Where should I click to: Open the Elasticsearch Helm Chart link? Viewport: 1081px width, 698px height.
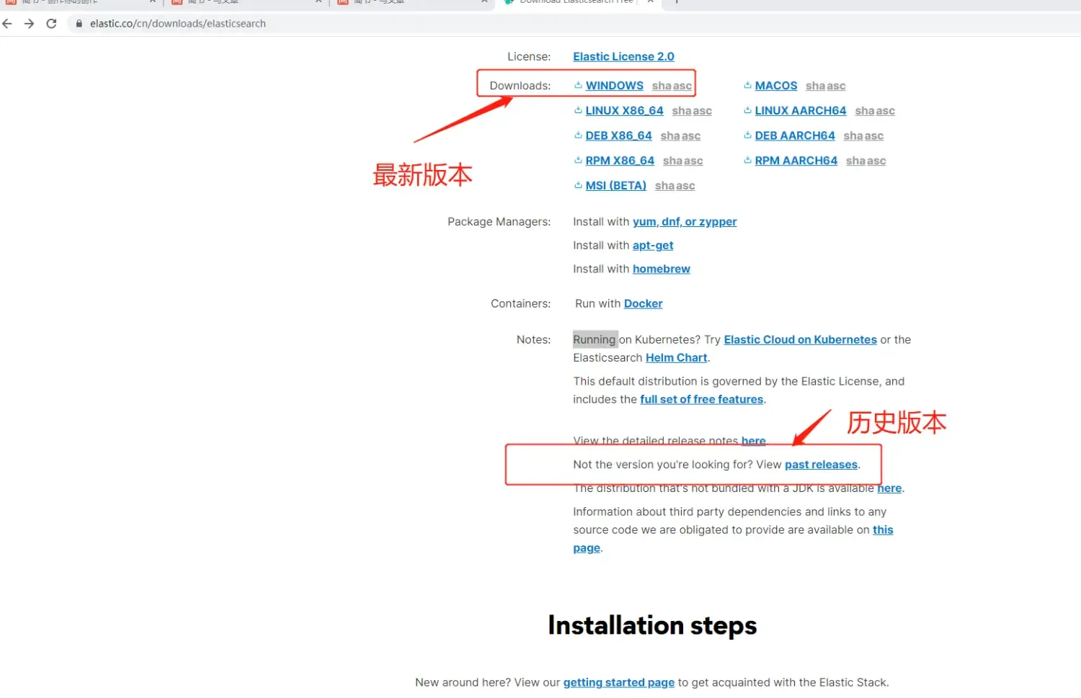tap(676, 357)
